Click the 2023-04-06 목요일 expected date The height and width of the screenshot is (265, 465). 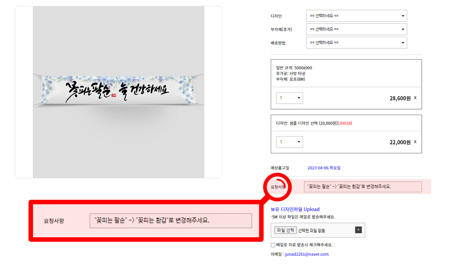point(324,168)
